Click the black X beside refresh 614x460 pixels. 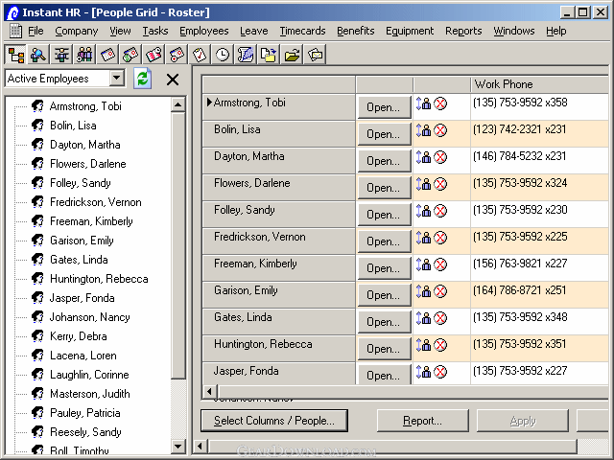click(173, 80)
